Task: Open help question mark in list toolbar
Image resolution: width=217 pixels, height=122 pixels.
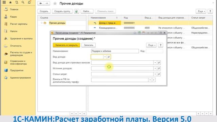Action: (210, 11)
